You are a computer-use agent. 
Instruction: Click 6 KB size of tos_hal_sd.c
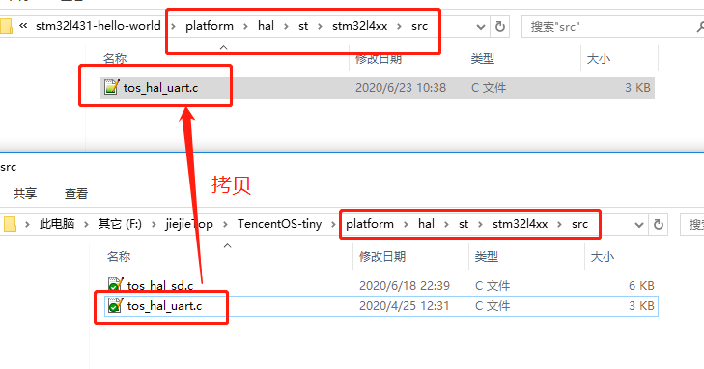point(641,286)
